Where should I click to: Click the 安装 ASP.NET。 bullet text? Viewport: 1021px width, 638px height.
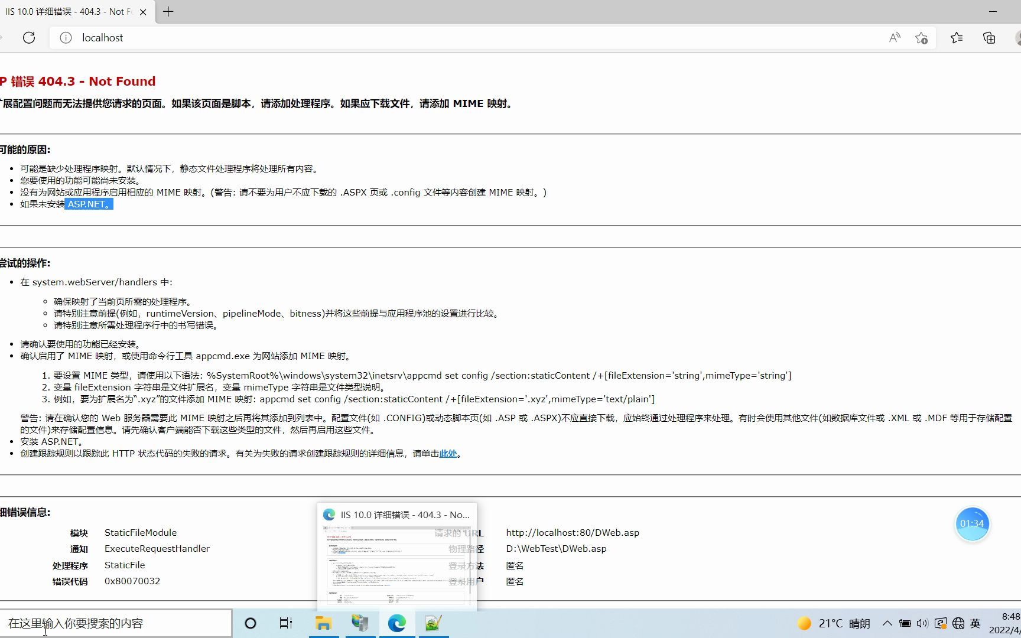(x=53, y=441)
